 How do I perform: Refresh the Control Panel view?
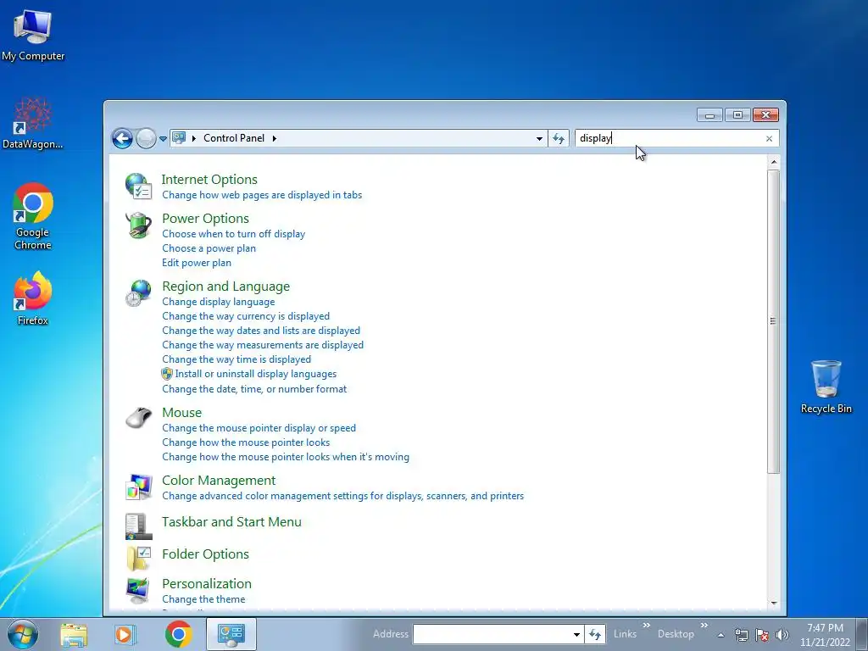point(558,138)
